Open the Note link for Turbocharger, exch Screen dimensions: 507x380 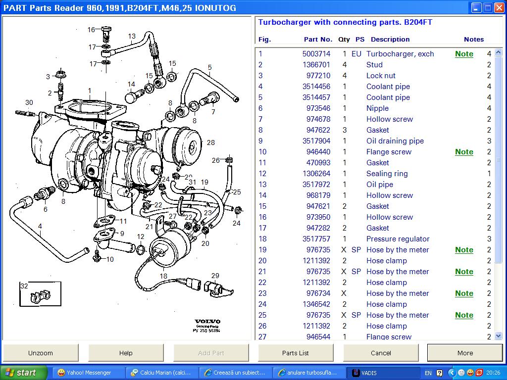click(x=464, y=54)
